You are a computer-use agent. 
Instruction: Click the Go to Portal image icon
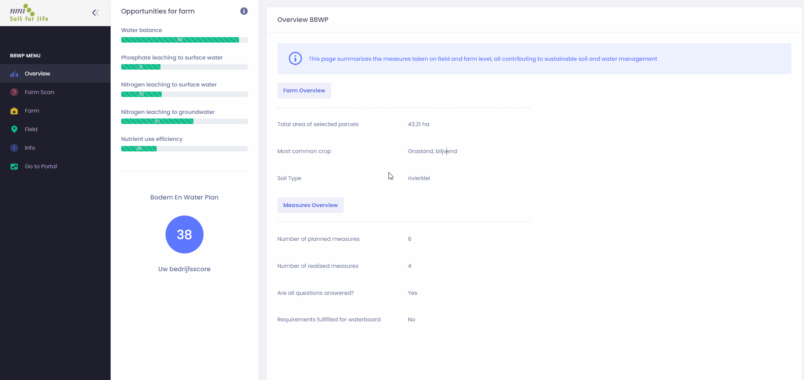click(x=14, y=167)
